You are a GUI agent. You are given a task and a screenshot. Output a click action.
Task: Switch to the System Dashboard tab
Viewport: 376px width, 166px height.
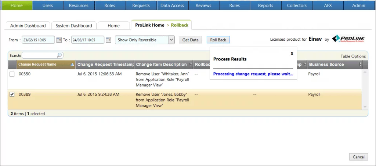[74, 26]
